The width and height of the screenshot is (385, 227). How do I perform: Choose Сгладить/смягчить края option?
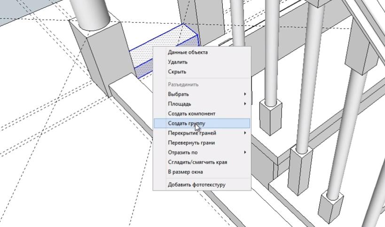(202, 162)
